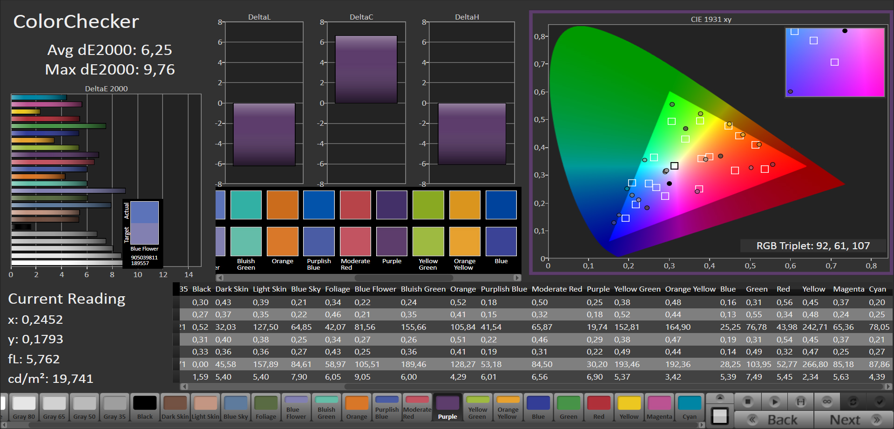Click the Stop measurement icon
Viewport: 894px width, 429px height.
[x=748, y=402]
